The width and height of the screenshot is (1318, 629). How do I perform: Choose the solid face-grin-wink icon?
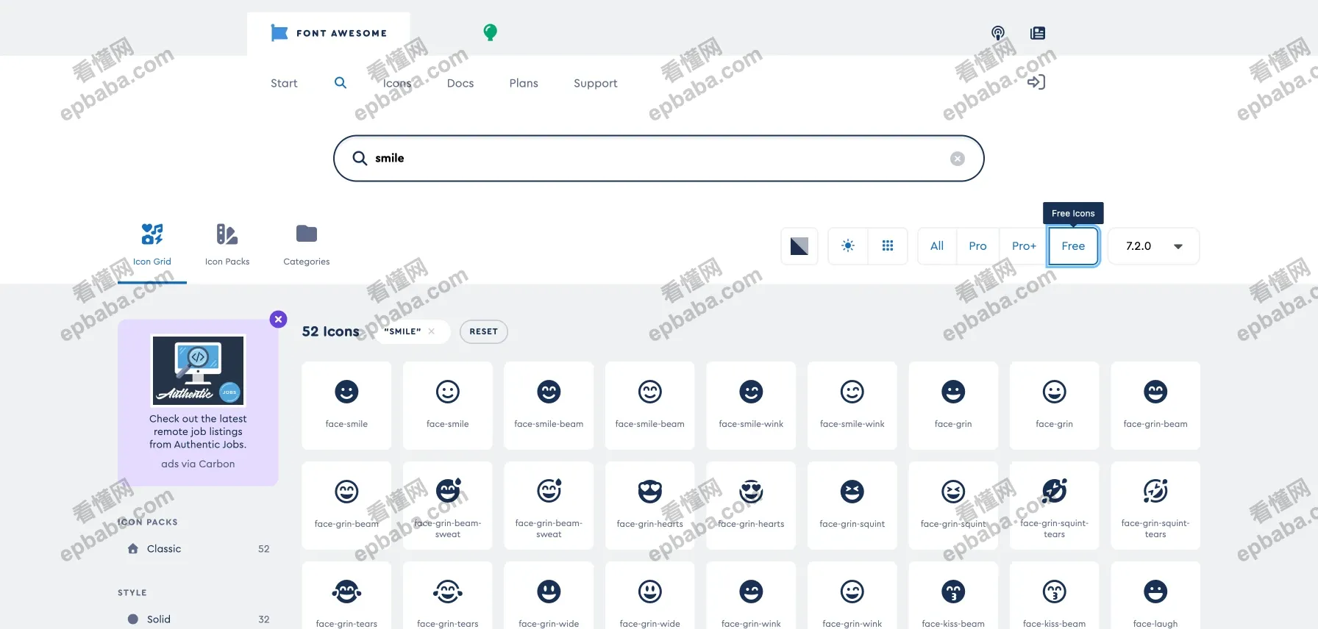[x=751, y=595]
